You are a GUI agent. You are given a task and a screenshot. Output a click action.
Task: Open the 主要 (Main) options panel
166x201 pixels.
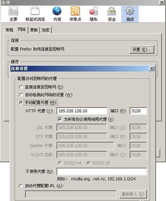[x=13, y=14]
